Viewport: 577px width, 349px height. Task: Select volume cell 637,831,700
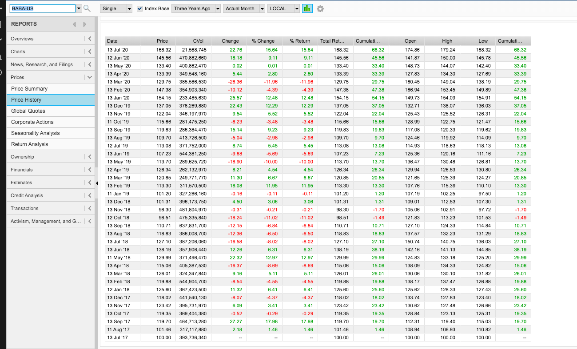pyautogui.click(x=193, y=226)
